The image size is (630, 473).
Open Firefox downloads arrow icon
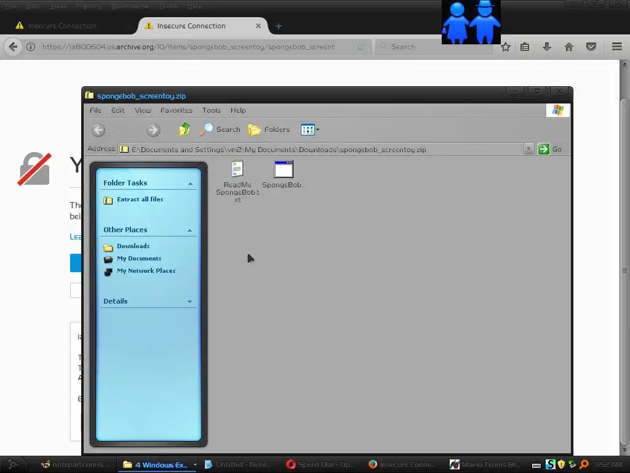tap(546, 47)
